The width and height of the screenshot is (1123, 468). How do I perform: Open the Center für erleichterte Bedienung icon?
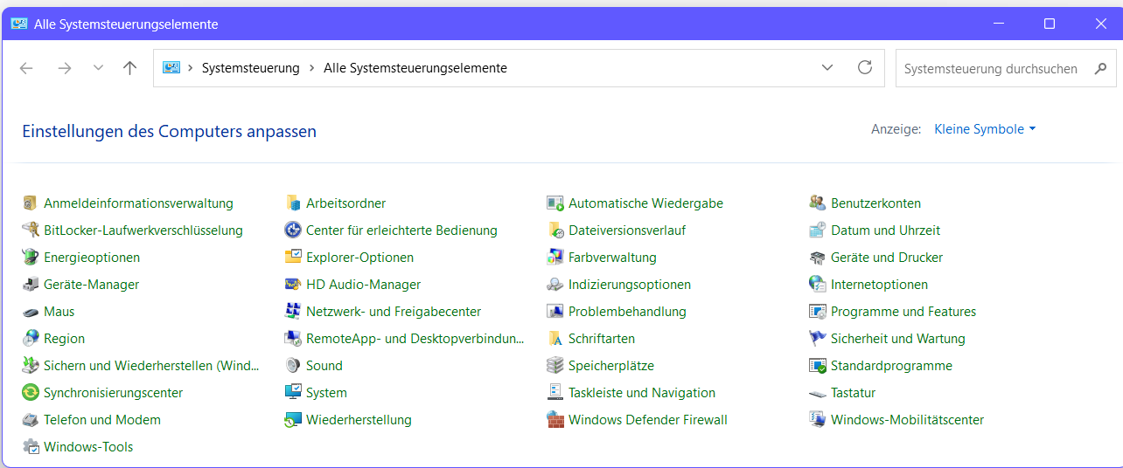293,231
